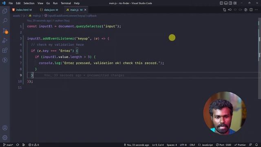The height and width of the screenshot is (147, 261).
Task: Click the presenter webcam thumbnail
Action: click(x=225, y=113)
